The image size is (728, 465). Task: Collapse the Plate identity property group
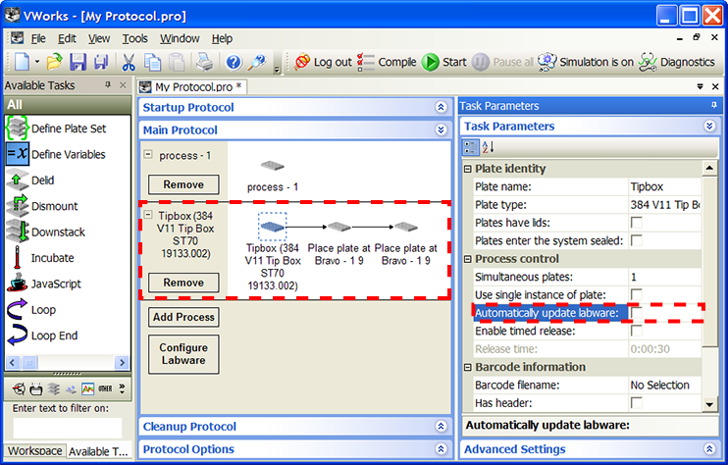(468, 169)
